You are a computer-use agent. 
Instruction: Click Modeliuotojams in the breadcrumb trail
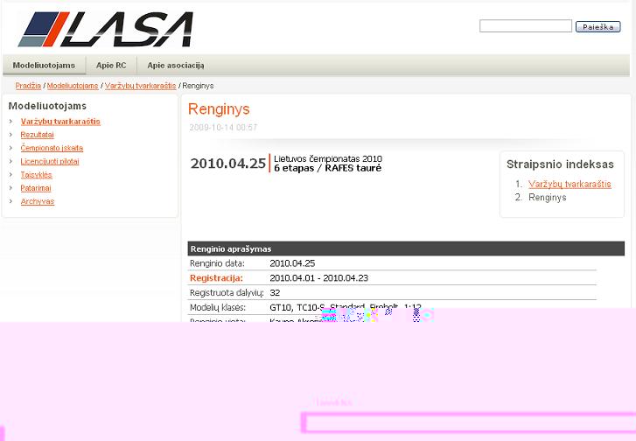pyautogui.click(x=73, y=86)
